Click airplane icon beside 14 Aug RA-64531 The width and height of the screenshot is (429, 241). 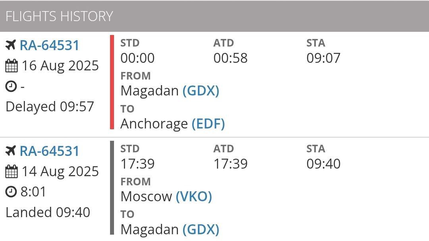pyautogui.click(x=11, y=151)
